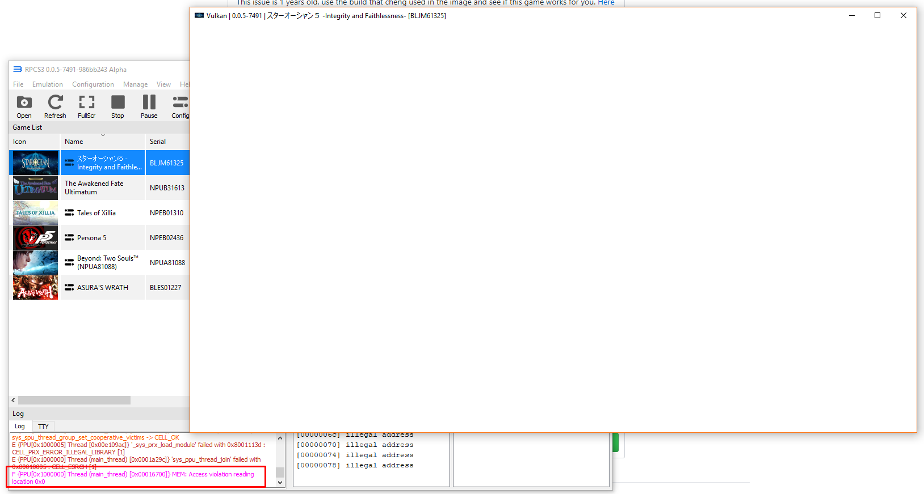Open the Manage menu
This screenshot has width=924, height=494.
[135, 84]
